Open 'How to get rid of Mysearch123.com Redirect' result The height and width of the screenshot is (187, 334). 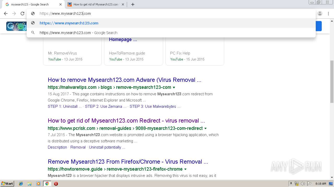click(126, 121)
